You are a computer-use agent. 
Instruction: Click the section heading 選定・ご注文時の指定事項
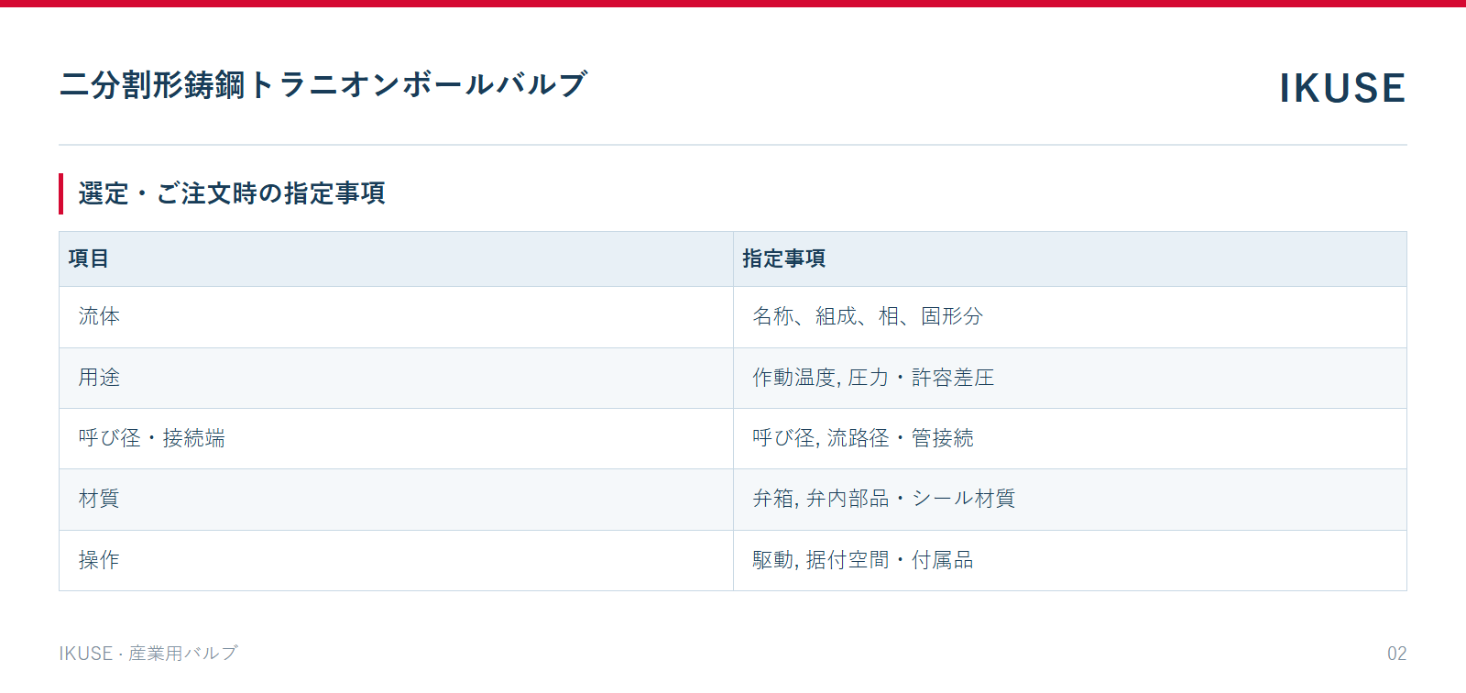[x=232, y=193]
